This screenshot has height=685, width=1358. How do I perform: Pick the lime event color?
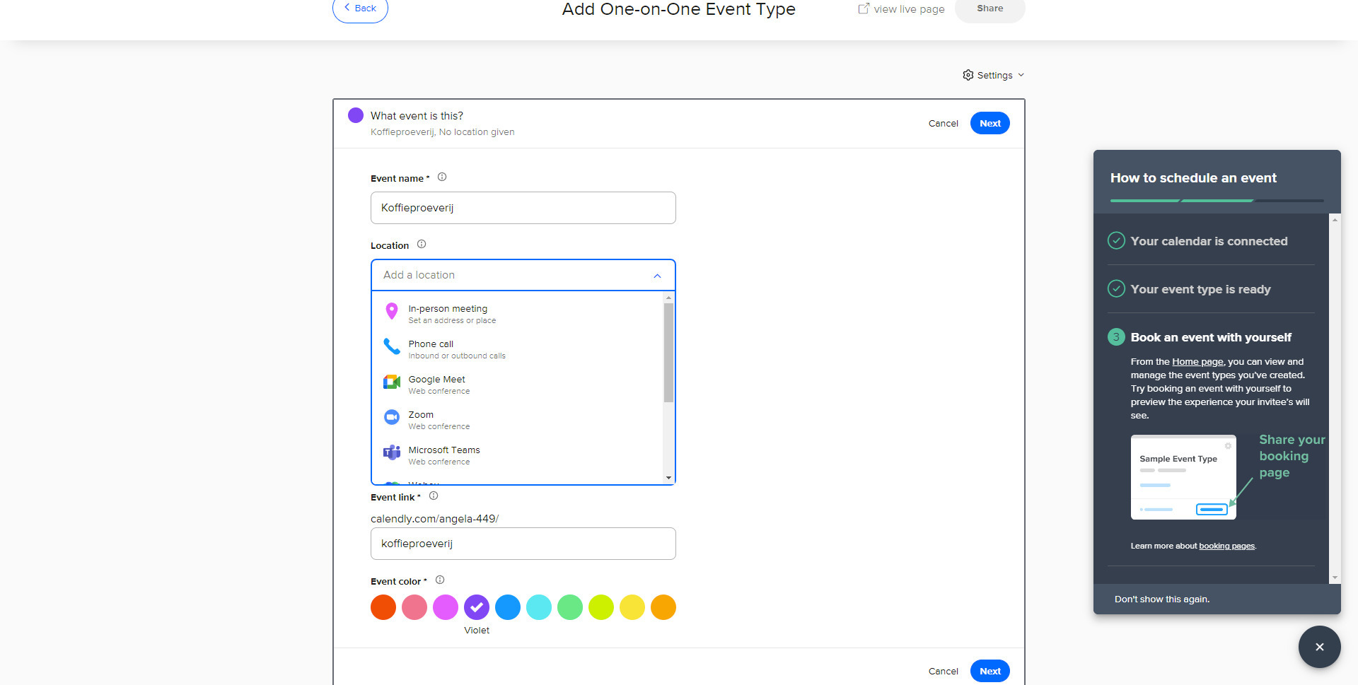point(601,607)
